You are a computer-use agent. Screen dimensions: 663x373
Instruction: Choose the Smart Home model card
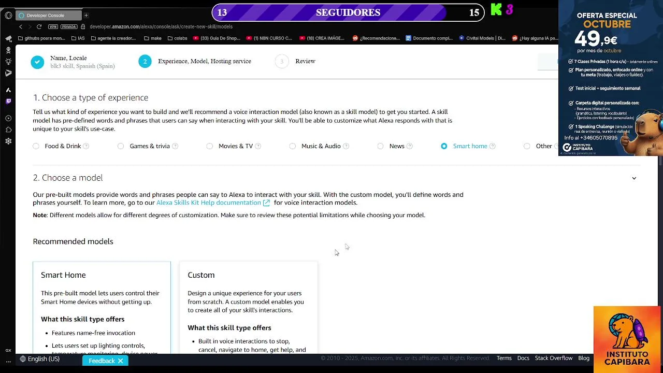point(102,308)
